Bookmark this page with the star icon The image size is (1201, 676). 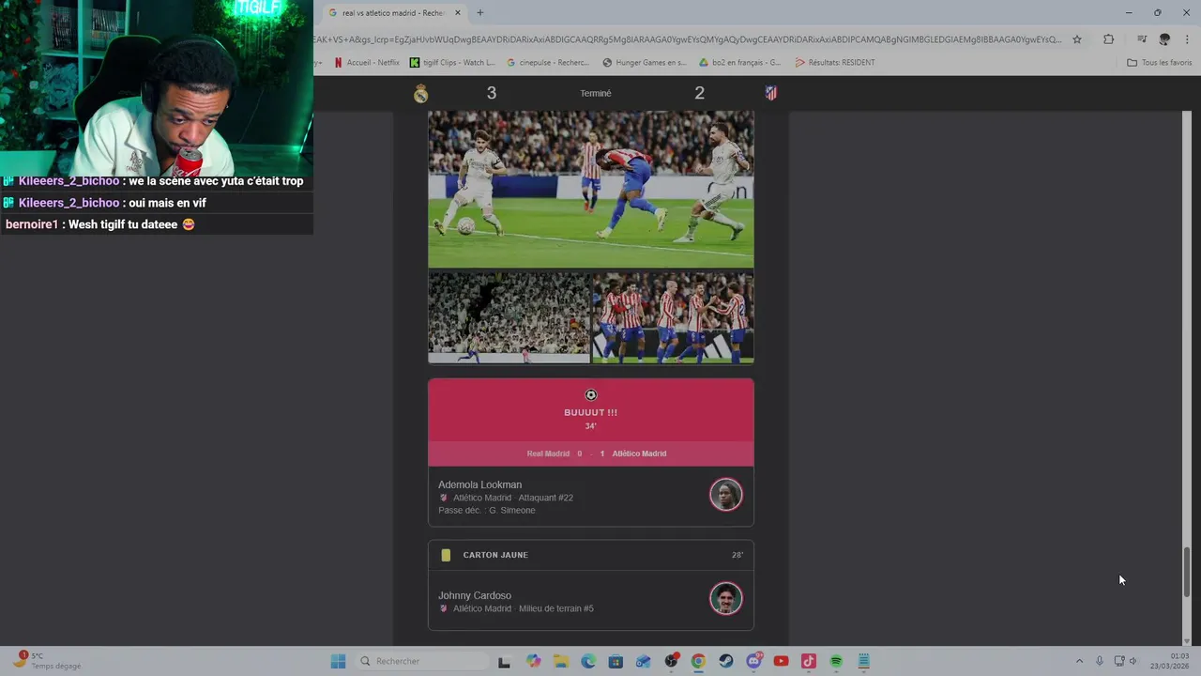click(1077, 39)
